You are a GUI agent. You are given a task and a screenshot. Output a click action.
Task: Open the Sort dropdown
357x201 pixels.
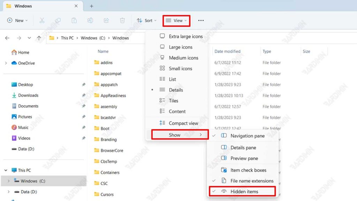tap(146, 21)
